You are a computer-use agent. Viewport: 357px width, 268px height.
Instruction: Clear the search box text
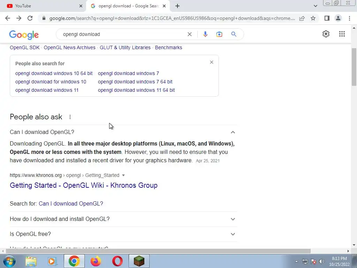tap(189, 34)
